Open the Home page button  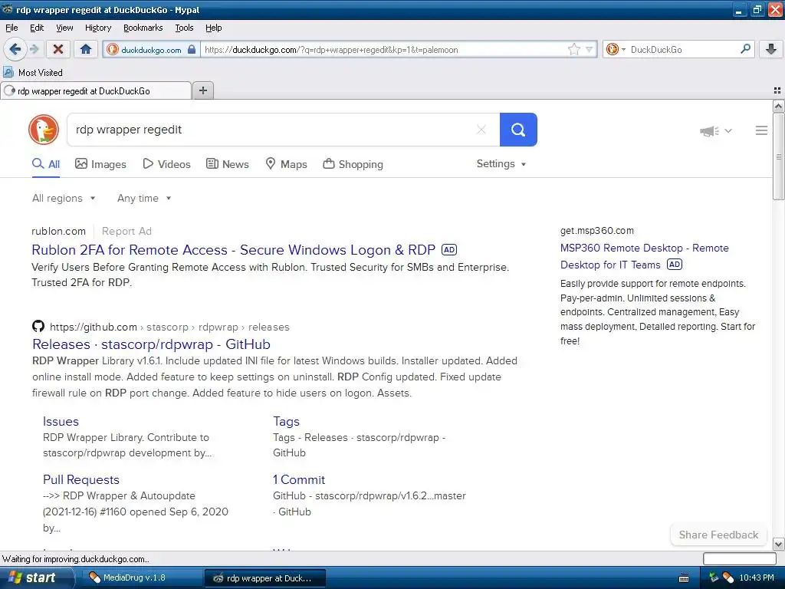tap(86, 49)
